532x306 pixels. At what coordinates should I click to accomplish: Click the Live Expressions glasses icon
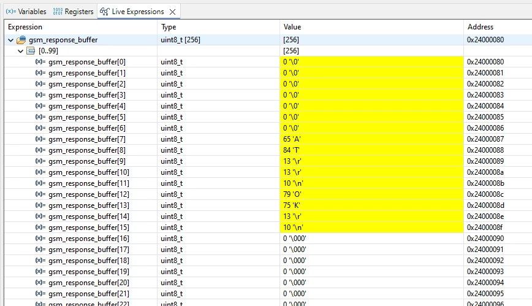[104, 12]
